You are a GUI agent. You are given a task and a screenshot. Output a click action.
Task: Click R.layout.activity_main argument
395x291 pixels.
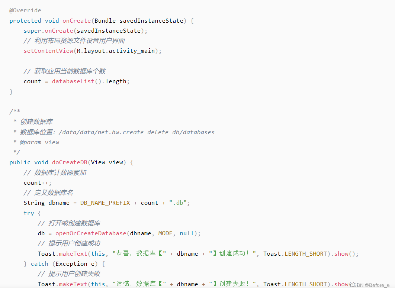pos(116,51)
